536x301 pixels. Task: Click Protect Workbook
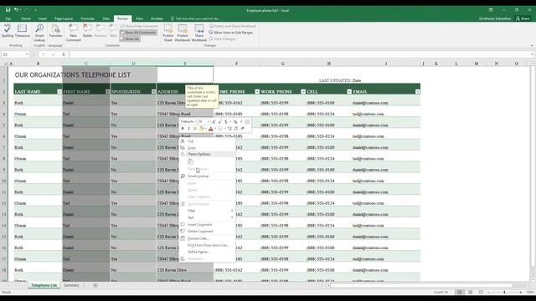point(183,33)
